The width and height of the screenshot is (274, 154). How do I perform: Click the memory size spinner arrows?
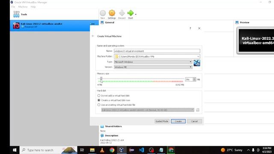point(194,80)
